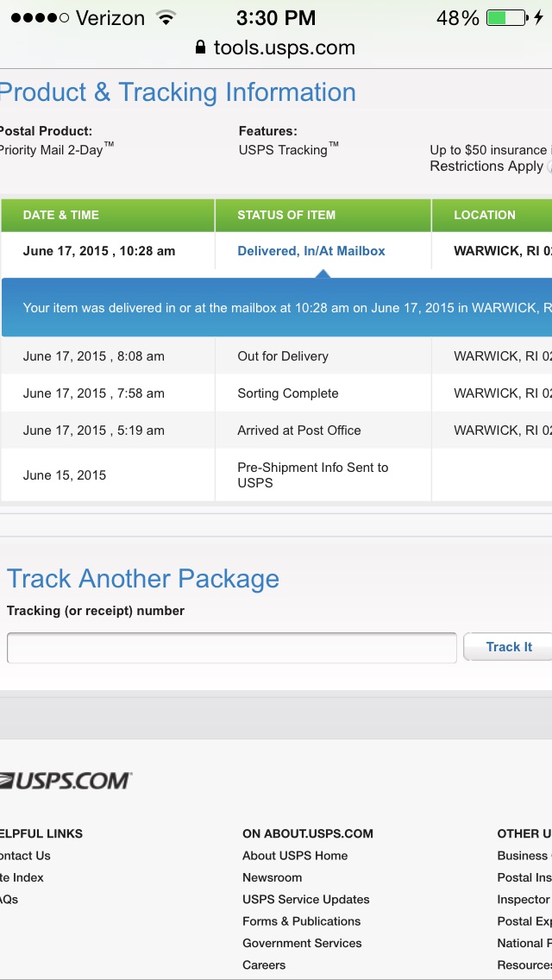The height and width of the screenshot is (980, 552).
Task: Tap the Wi-Fi status icon
Action: pos(166,17)
